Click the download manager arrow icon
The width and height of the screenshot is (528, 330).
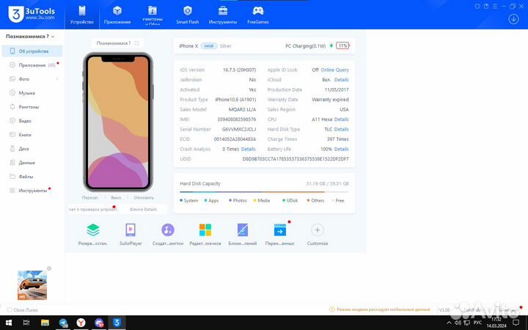click(513, 19)
